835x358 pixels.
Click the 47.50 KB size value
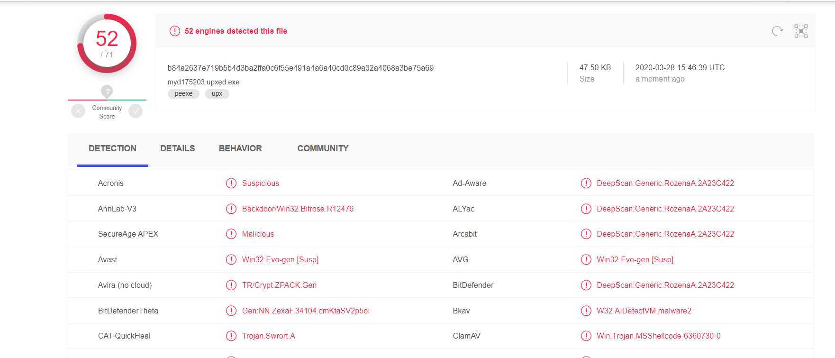595,67
